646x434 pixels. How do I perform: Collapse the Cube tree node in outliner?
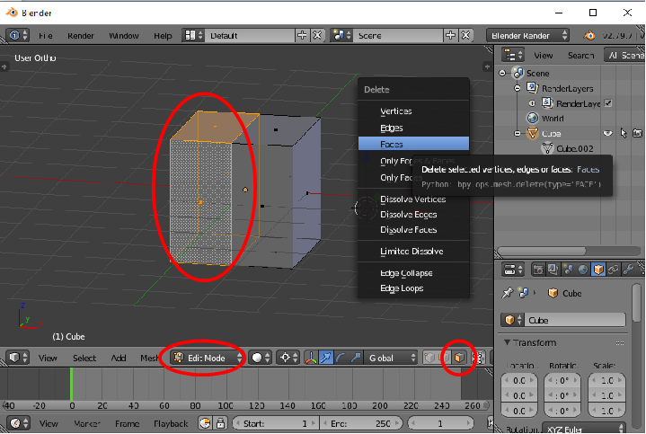tap(518, 134)
